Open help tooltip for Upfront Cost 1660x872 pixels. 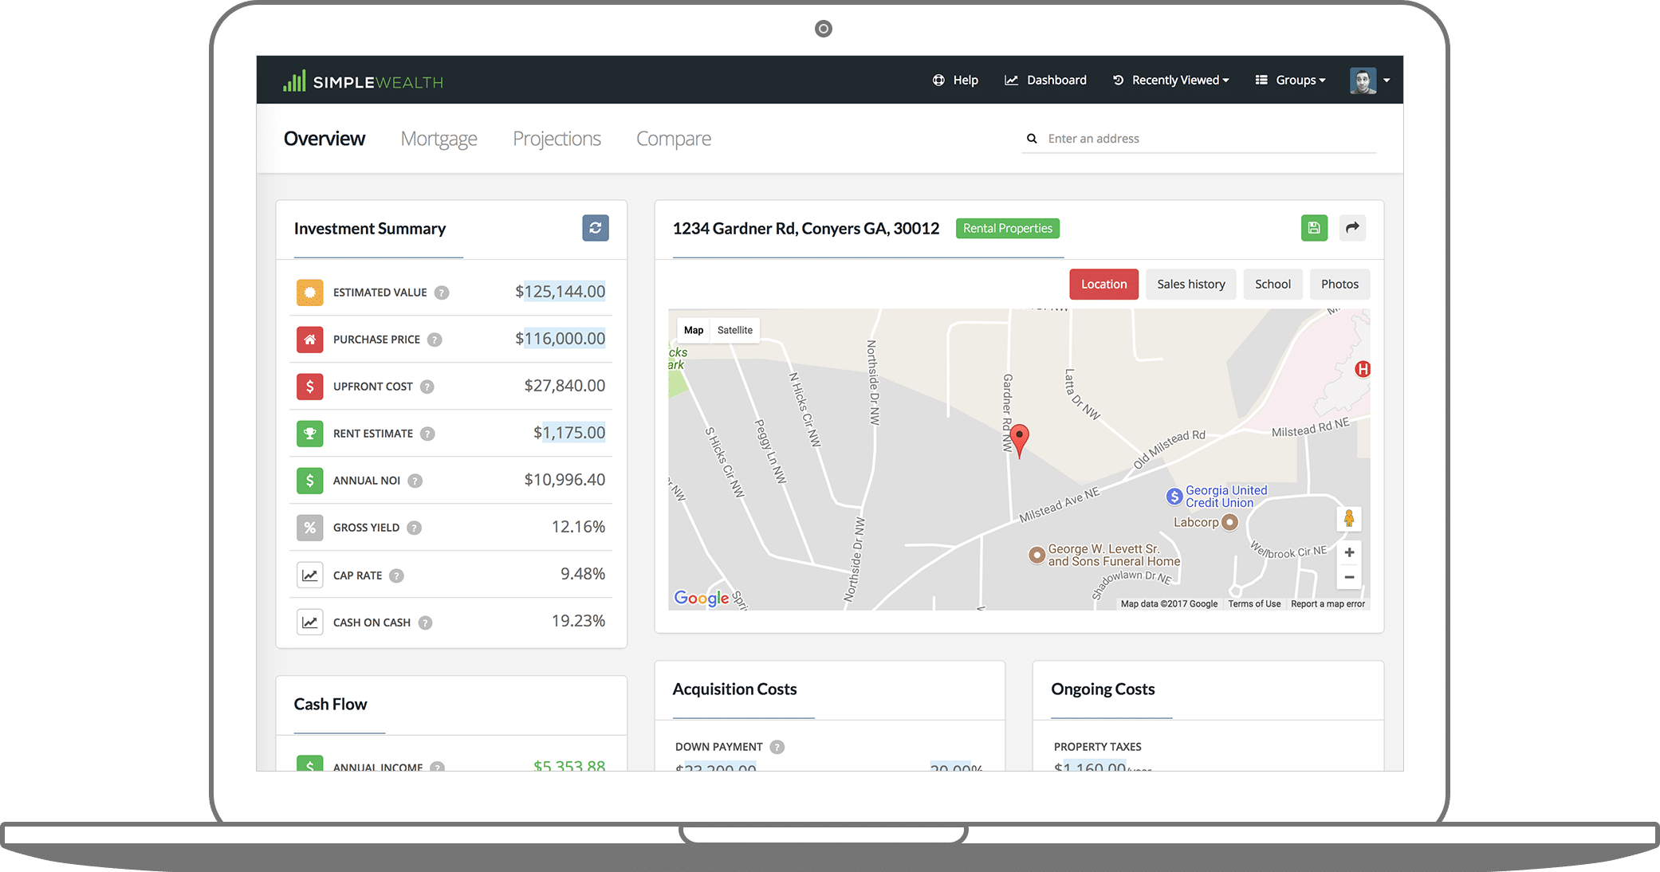(427, 387)
